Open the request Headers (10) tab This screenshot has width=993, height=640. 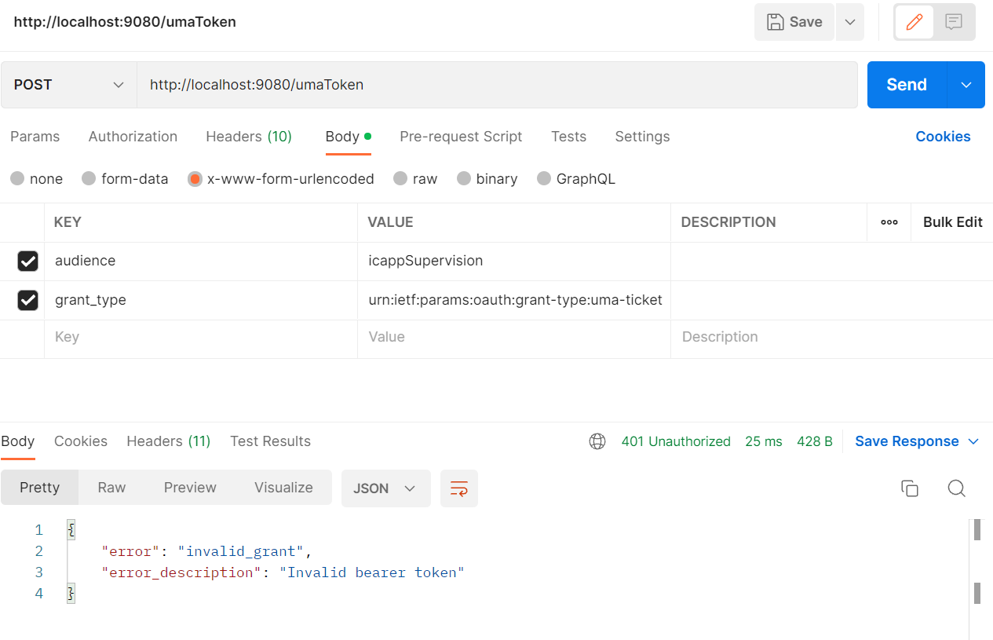[249, 137]
